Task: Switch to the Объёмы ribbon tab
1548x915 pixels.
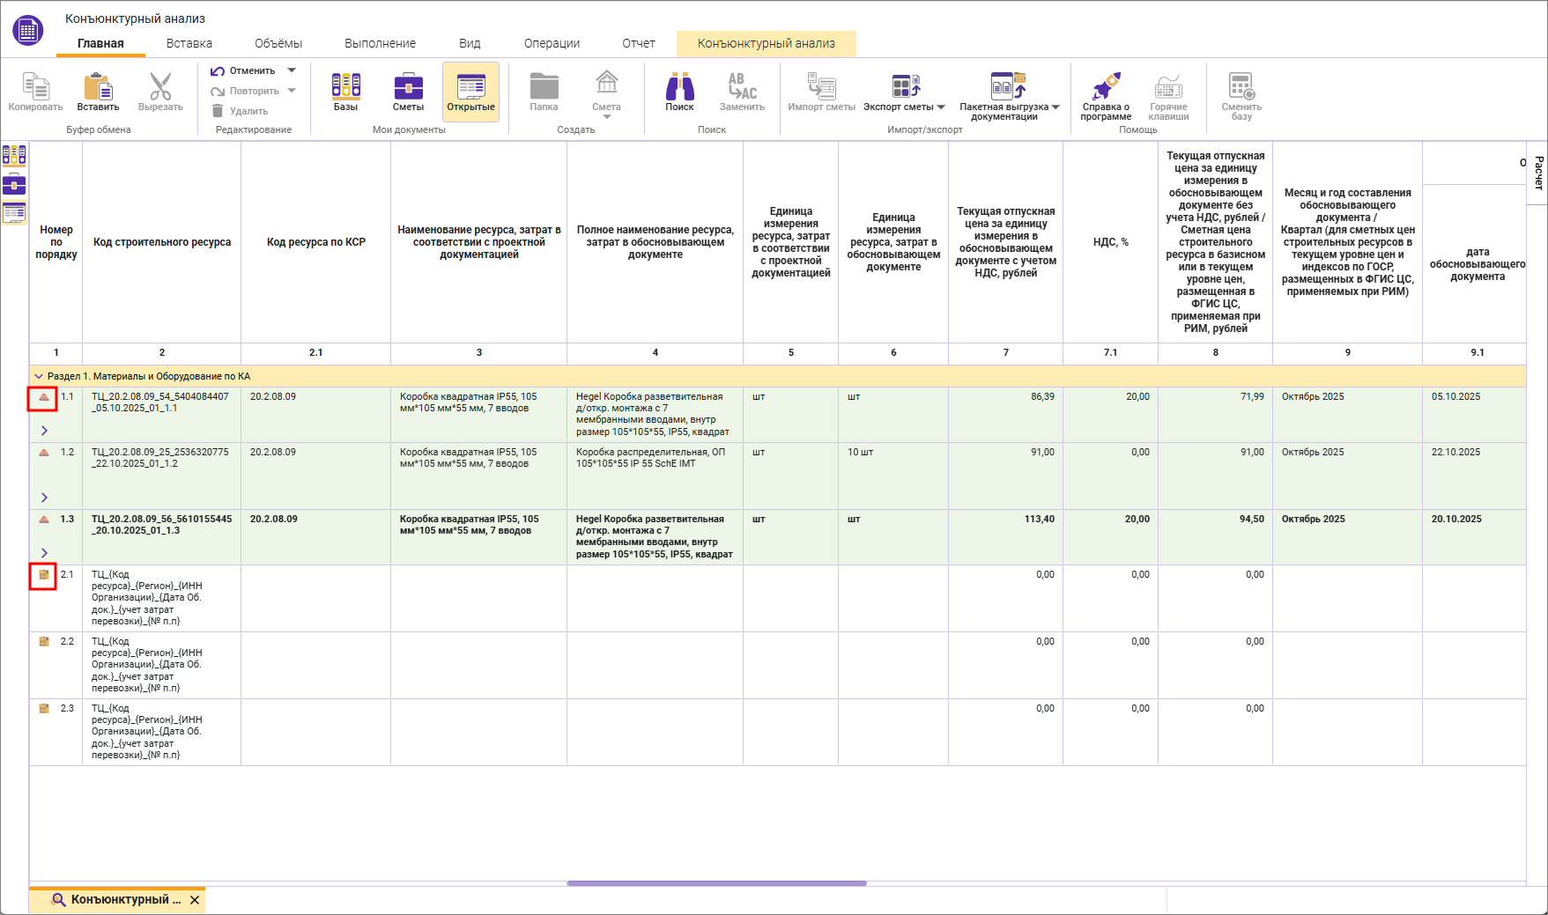Action: (x=278, y=43)
